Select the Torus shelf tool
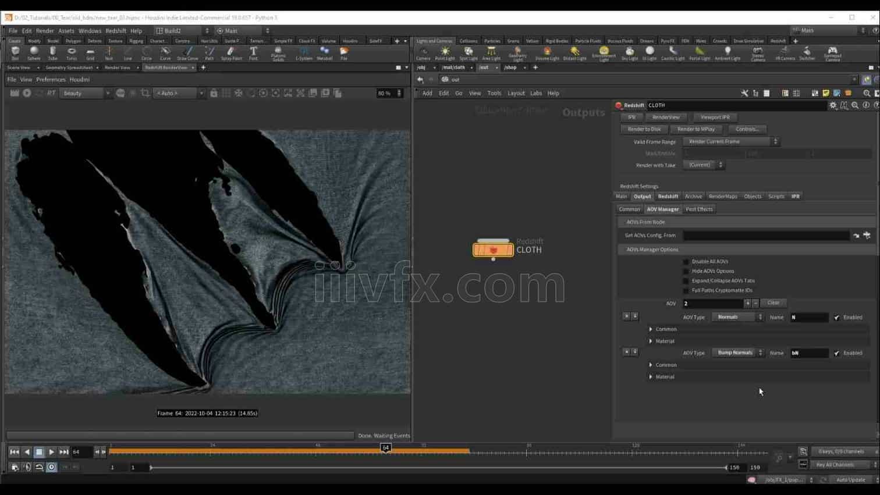 pyautogui.click(x=72, y=54)
